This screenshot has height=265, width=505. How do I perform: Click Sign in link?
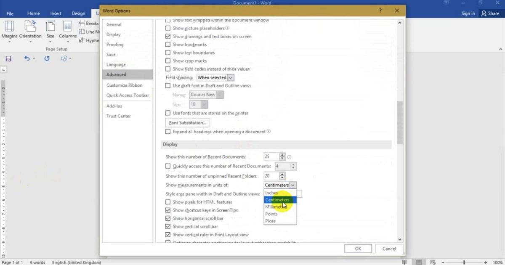(468, 13)
